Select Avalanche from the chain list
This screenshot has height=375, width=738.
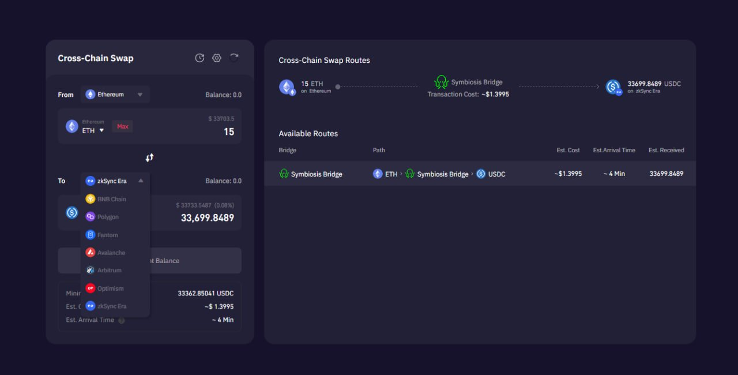115,253
